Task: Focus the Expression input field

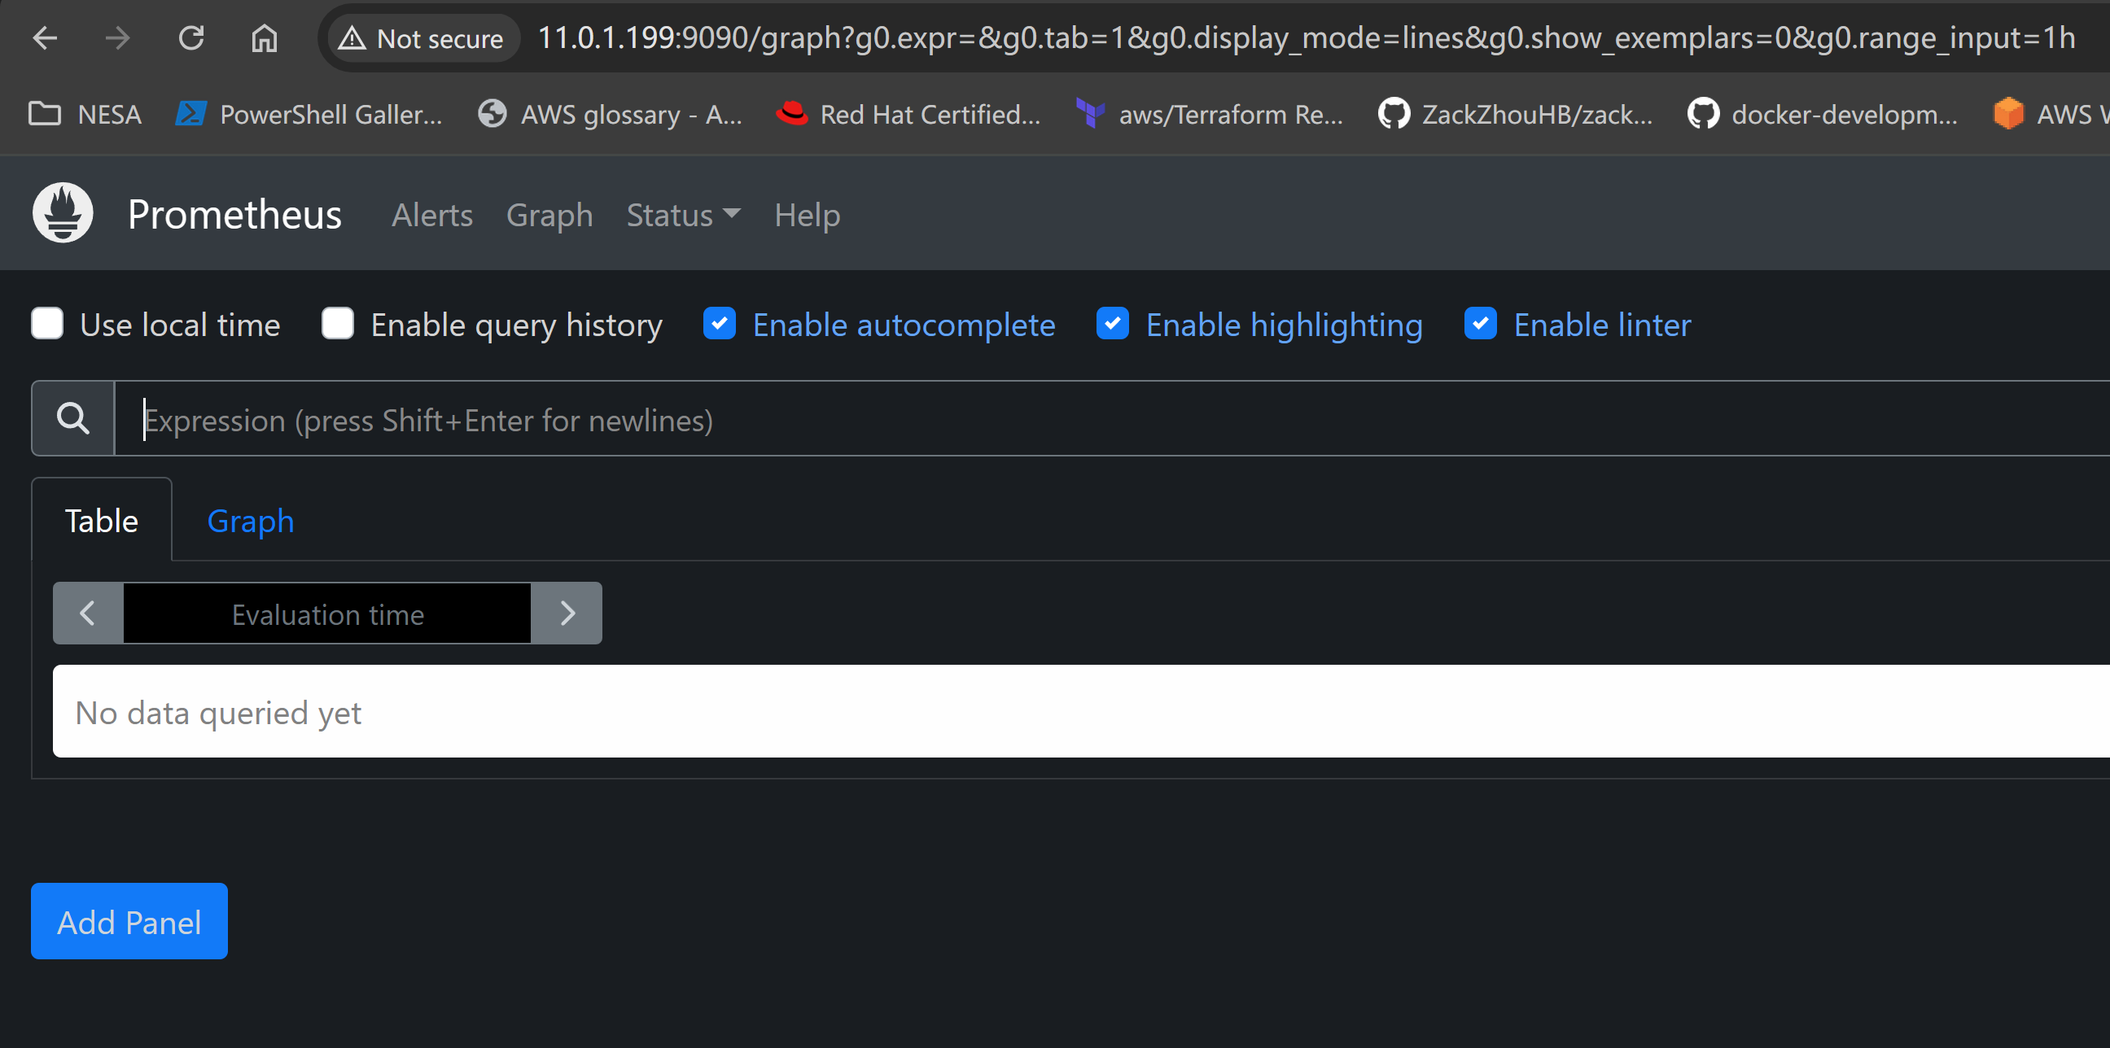Action: (1111, 419)
